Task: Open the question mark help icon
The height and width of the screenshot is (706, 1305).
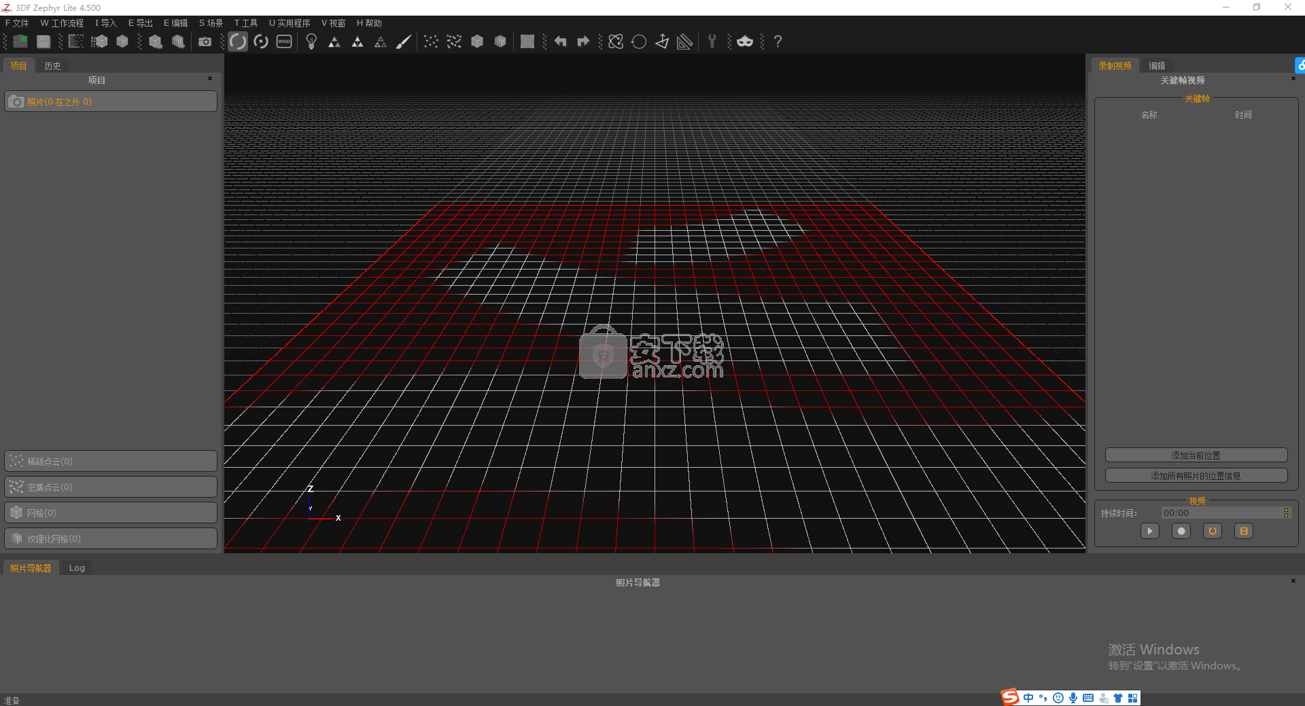Action: [x=778, y=41]
